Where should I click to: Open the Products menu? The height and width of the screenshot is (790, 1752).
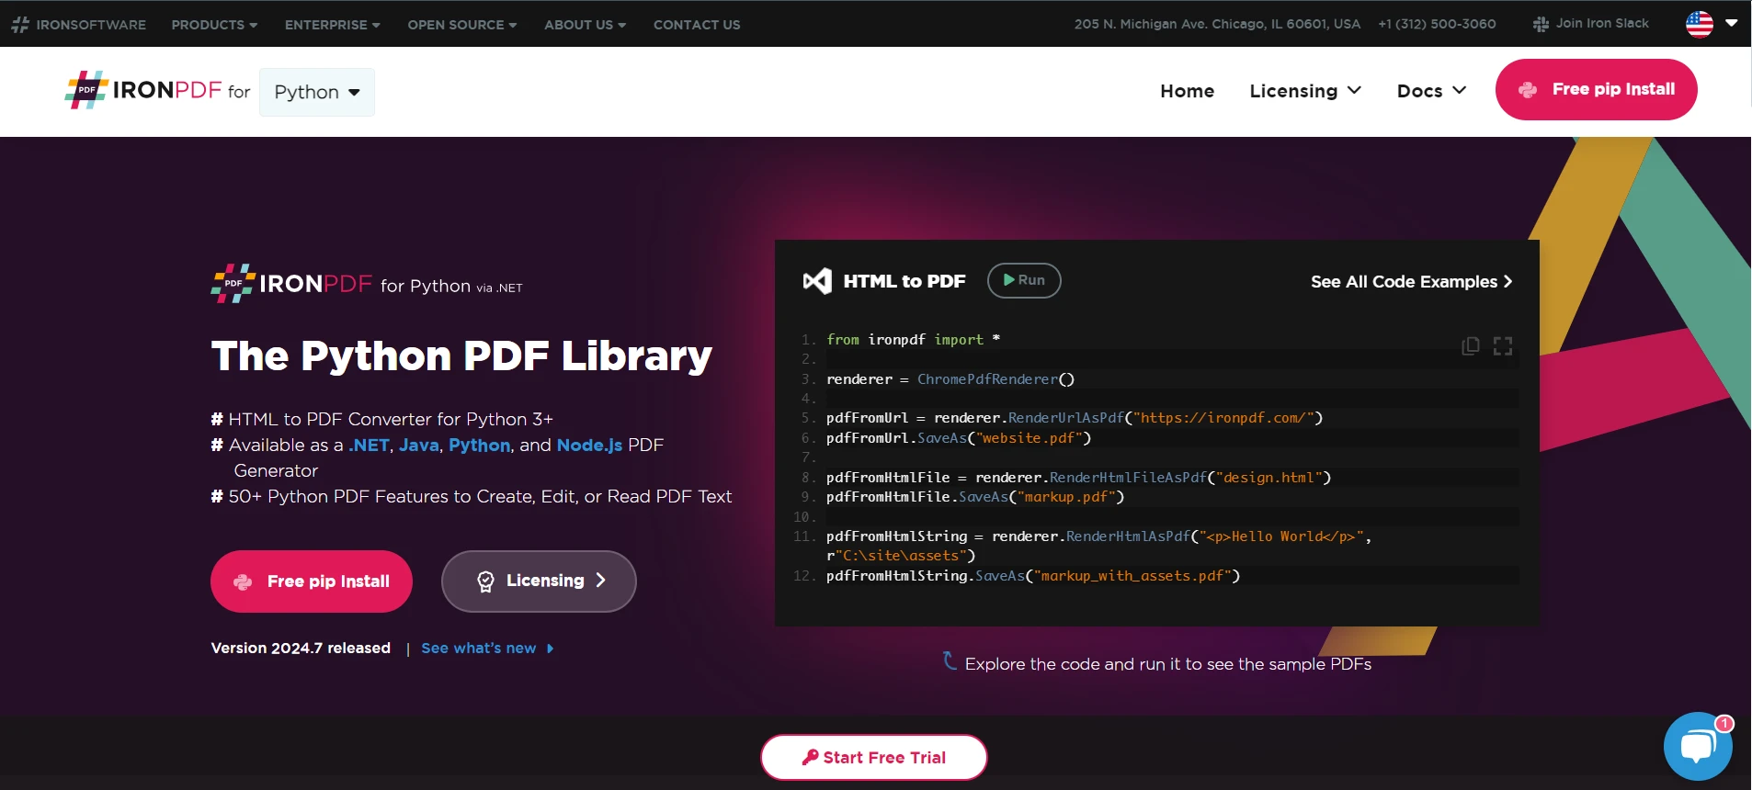[x=213, y=25]
